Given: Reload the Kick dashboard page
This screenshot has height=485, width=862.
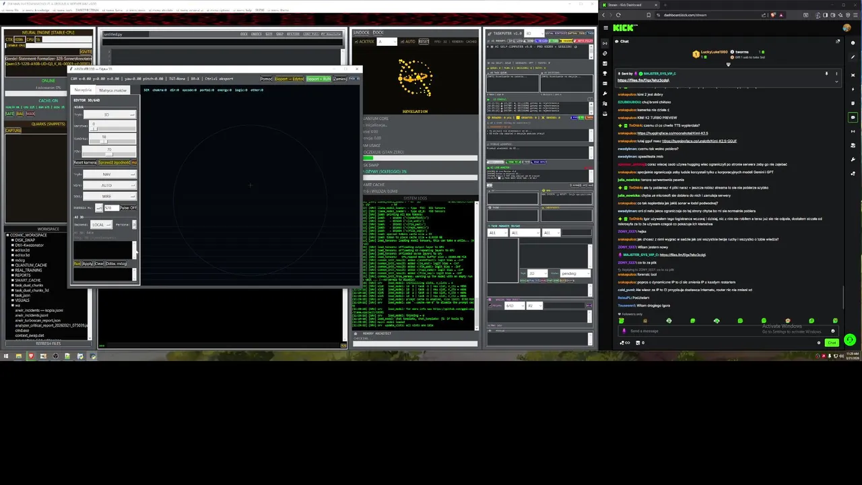Looking at the screenshot, I should pos(618,15).
